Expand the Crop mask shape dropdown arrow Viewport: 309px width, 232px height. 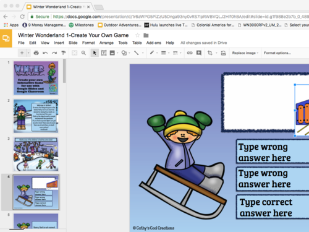click(216, 53)
